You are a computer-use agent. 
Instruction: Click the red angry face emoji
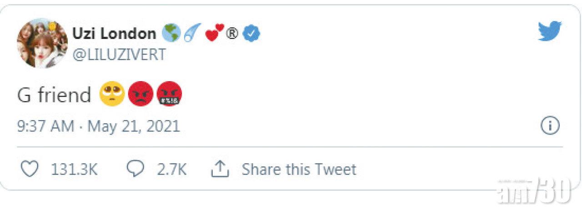pyautogui.click(x=140, y=95)
